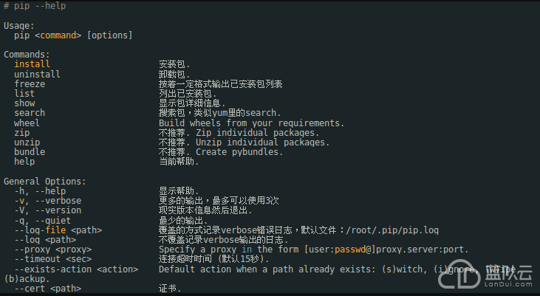Click the LanDui cloud logo watermark
The image size is (540, 296).
click(485, 274)
